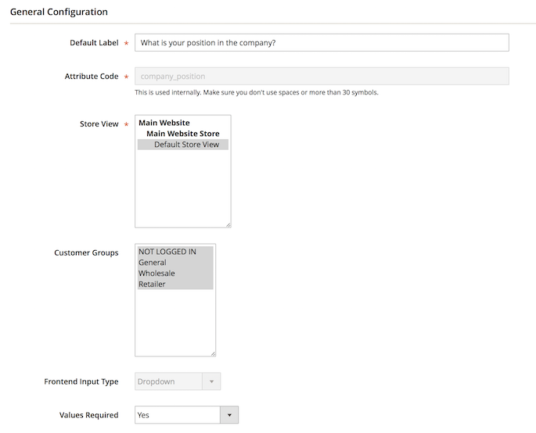
Task: Select Main Website in Store View list
Action: click(x=164, y=123)
